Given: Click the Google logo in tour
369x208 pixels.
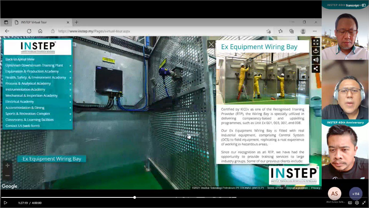Looking at the screenshot, I should 10,186.
